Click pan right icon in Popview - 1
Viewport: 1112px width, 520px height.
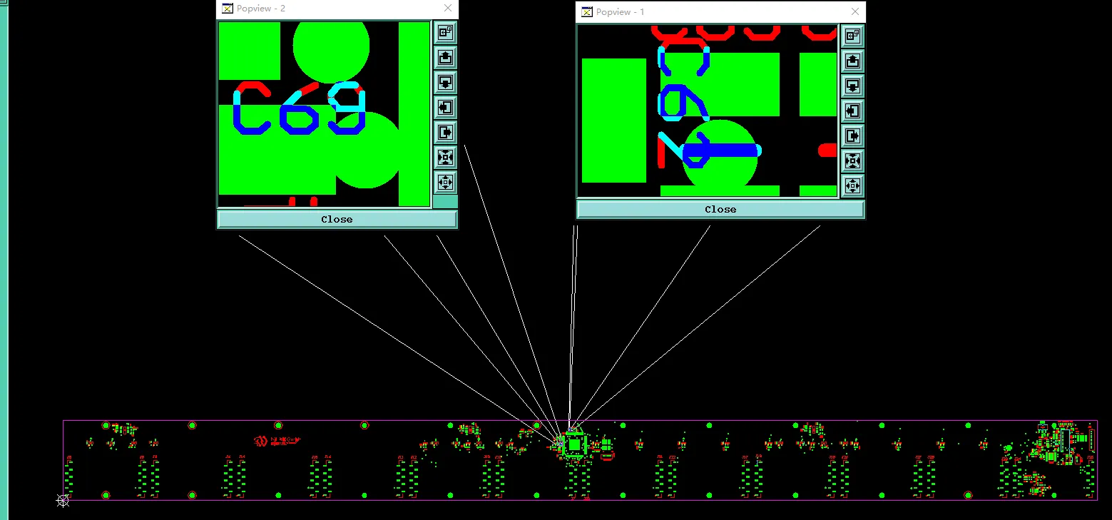click(852, 136)
